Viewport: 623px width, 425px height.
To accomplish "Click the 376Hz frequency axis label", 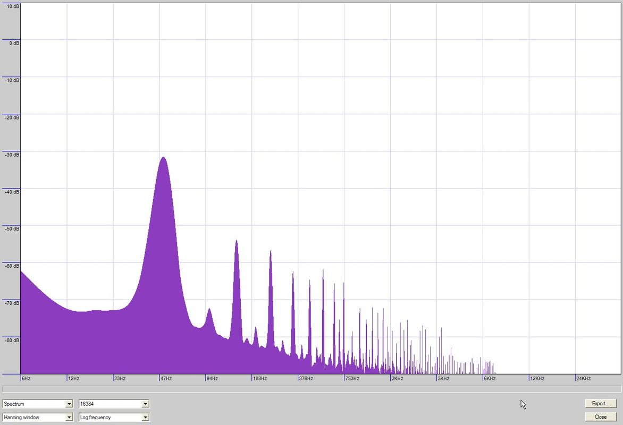I will [x=306, y=379].
